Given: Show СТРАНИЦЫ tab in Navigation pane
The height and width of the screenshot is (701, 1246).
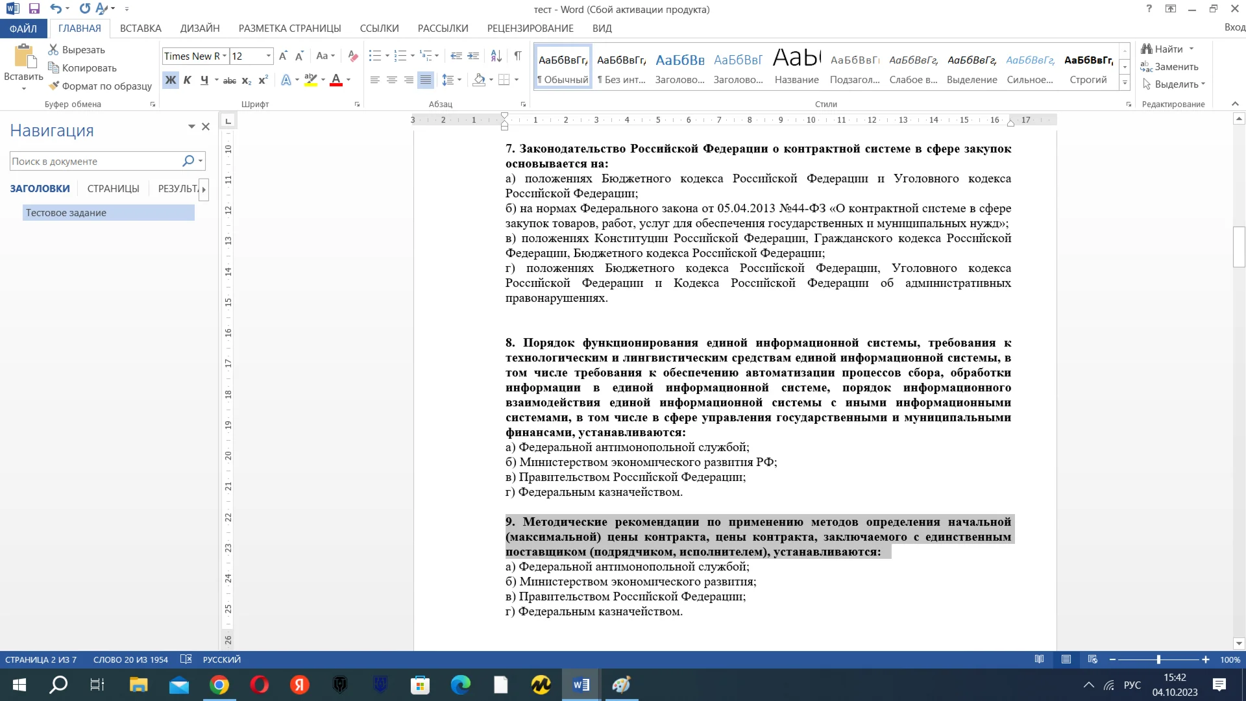Looking at the screenshot, I should 113,189.
